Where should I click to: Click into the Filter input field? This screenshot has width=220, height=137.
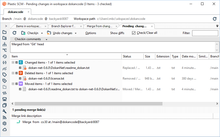click(x=205, y=33)
